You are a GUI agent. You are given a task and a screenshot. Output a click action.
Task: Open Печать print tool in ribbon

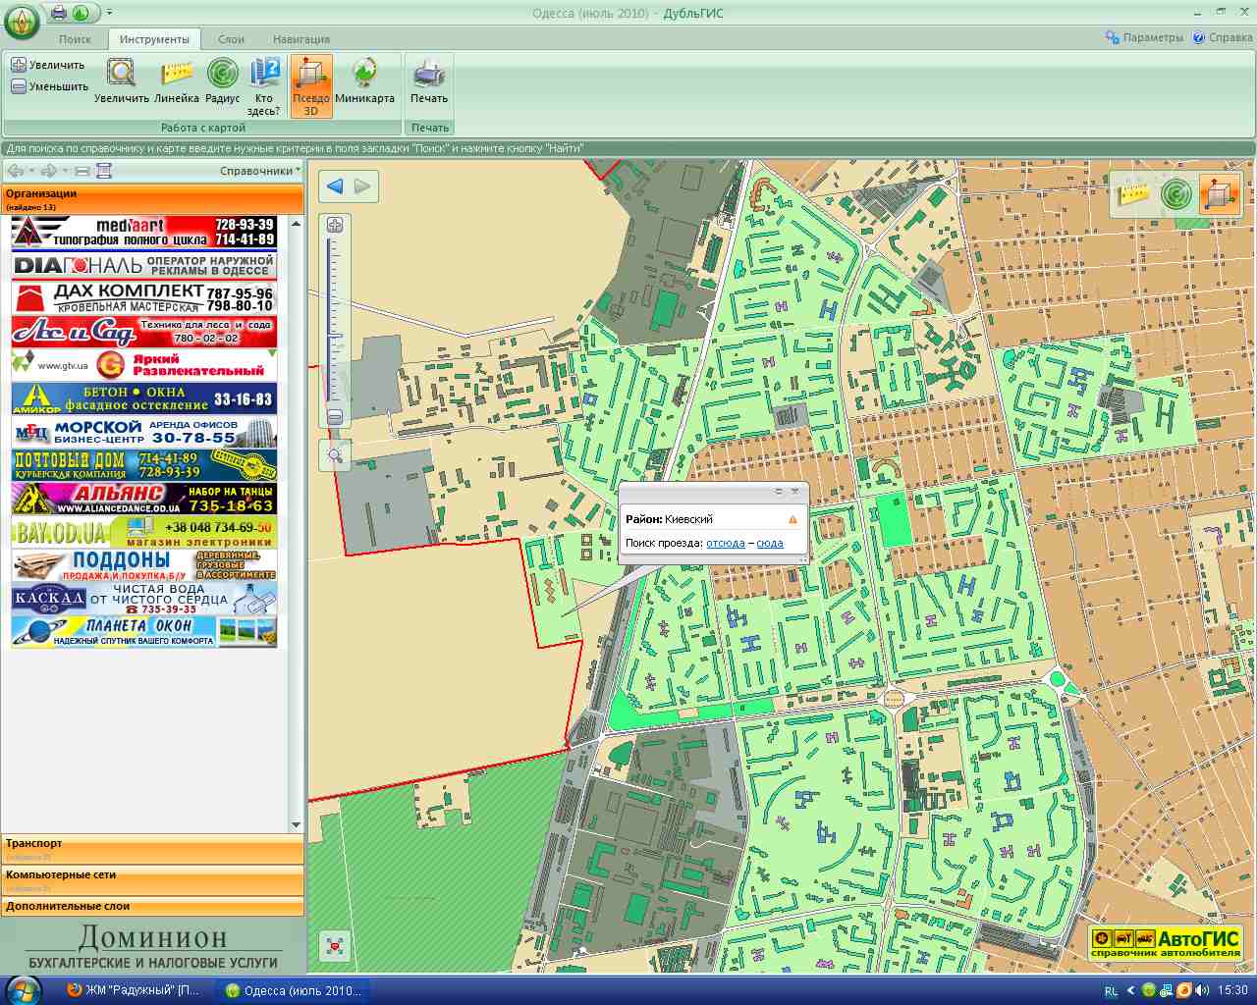(x=429, y=80)
